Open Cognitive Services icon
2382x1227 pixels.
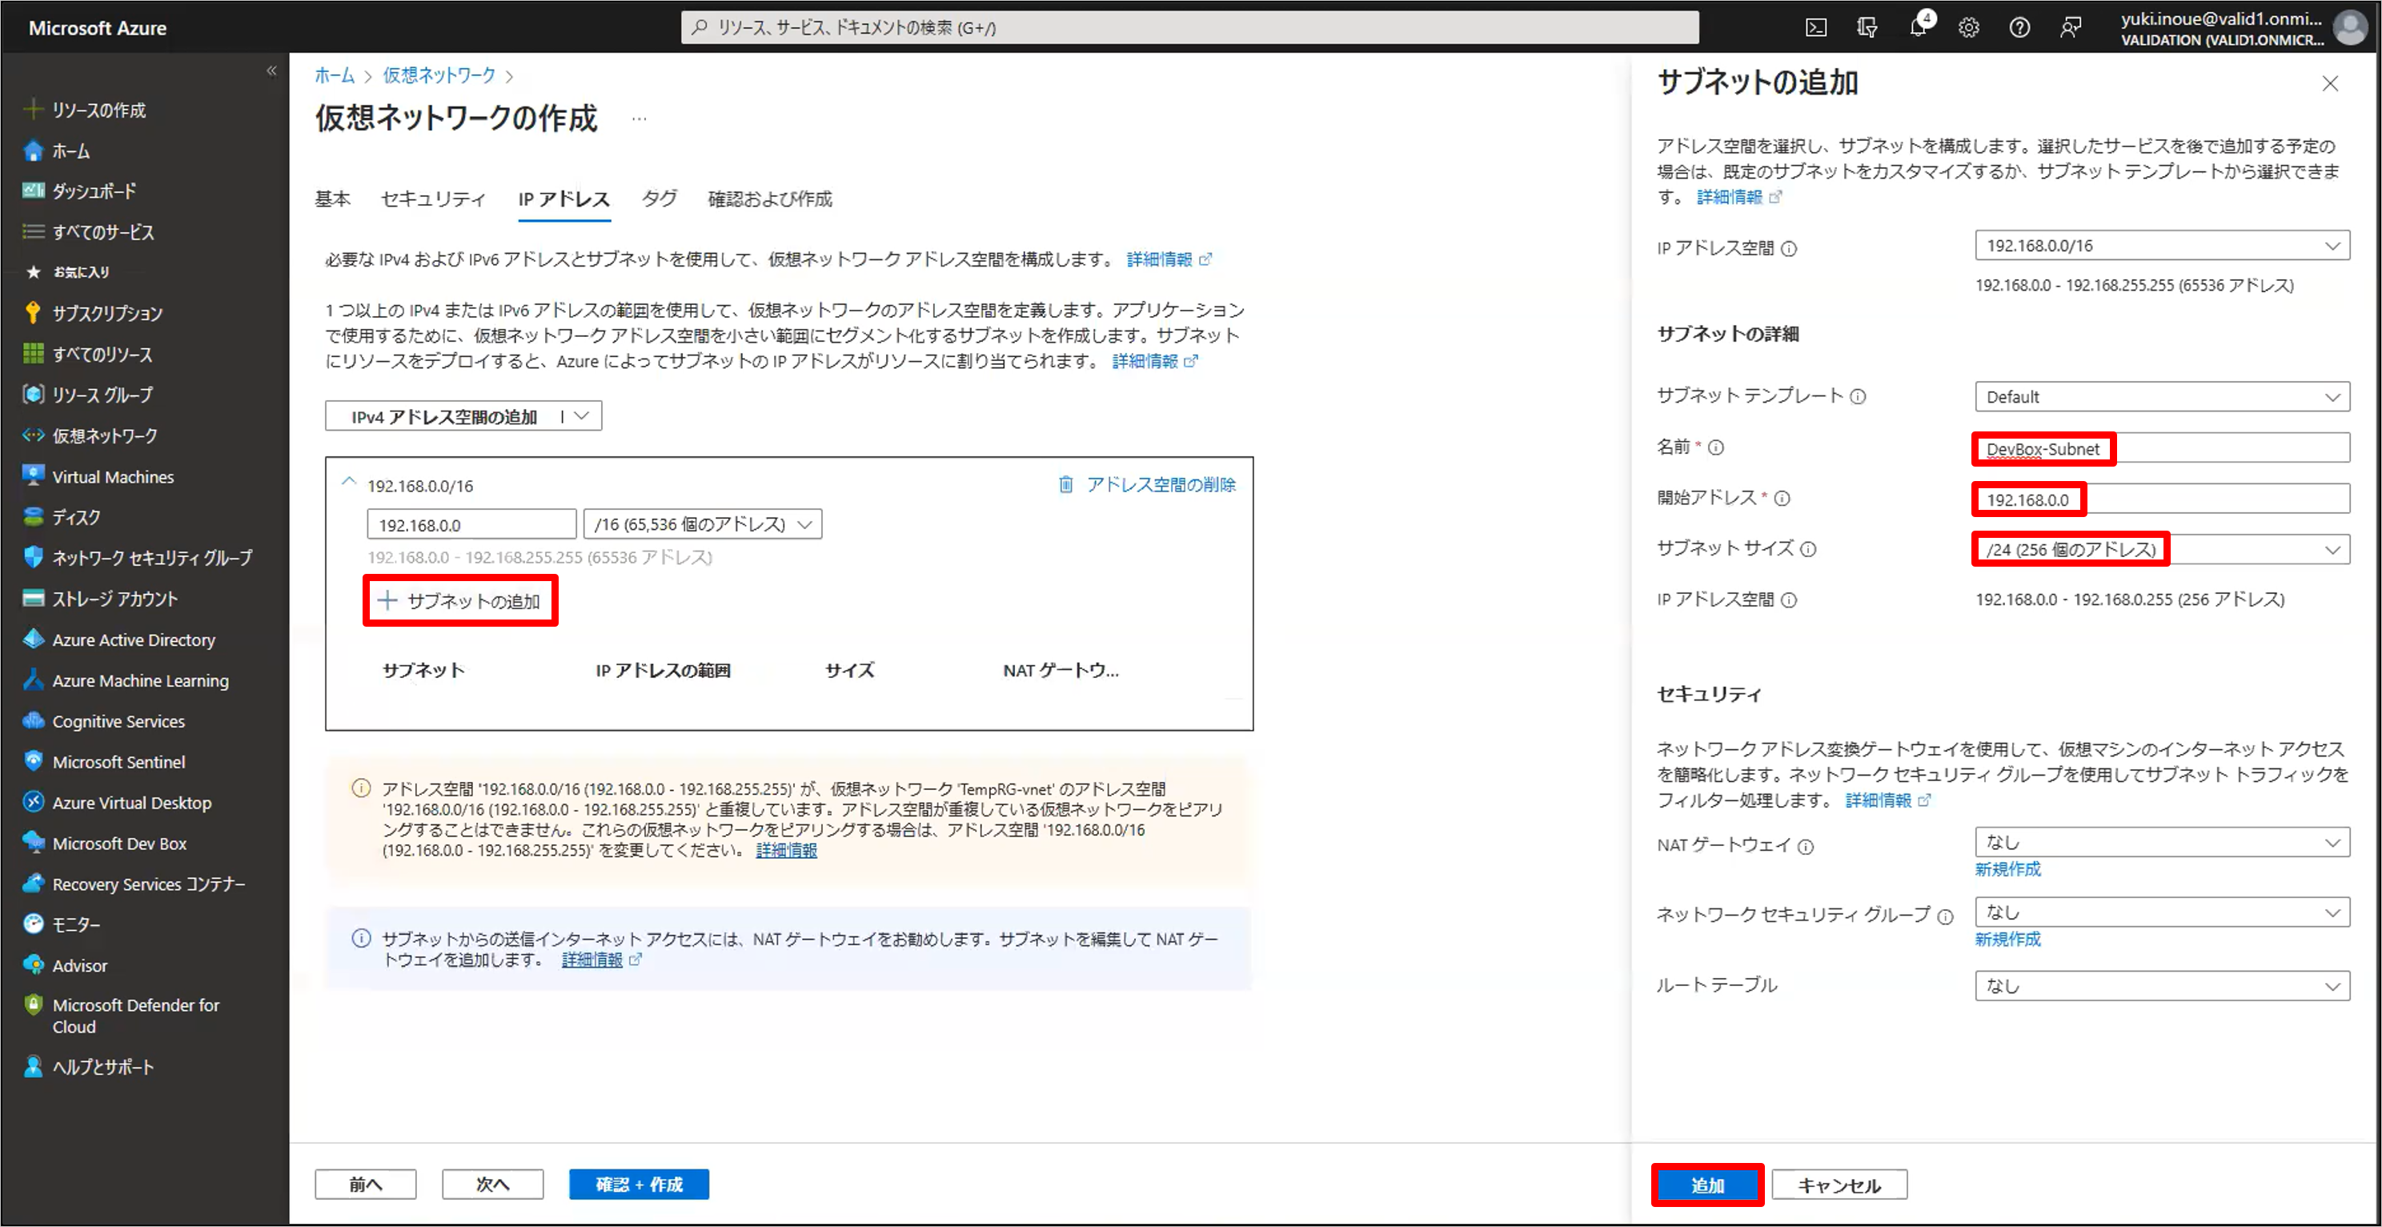coord(34,720)
